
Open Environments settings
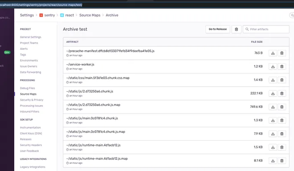29,61
